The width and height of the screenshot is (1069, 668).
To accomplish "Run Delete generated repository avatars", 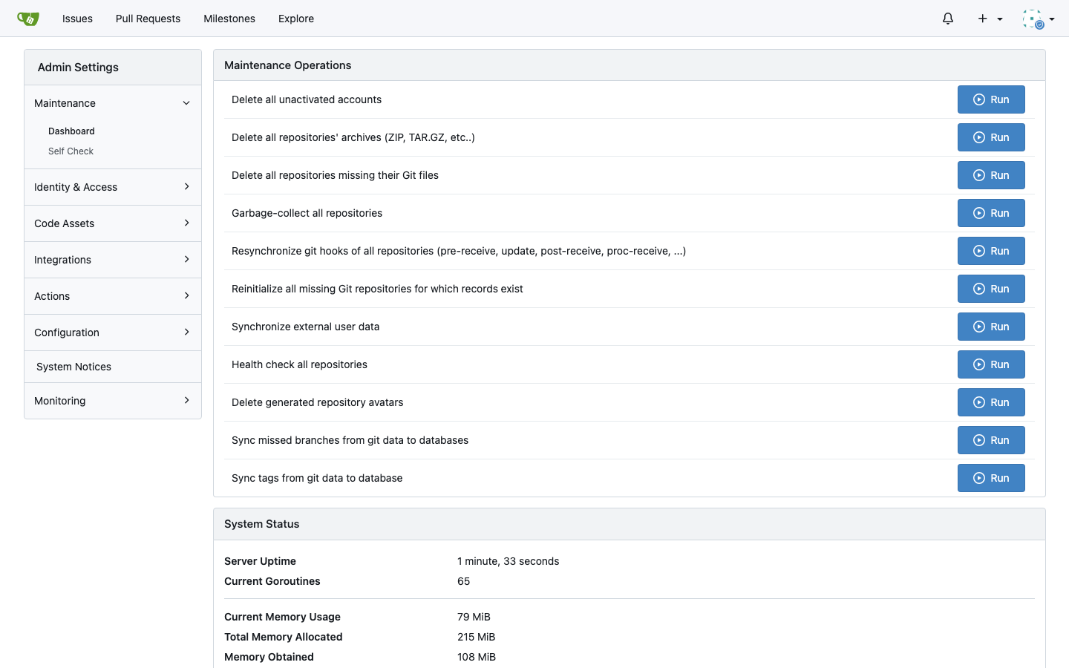I will tap(991, 402).
